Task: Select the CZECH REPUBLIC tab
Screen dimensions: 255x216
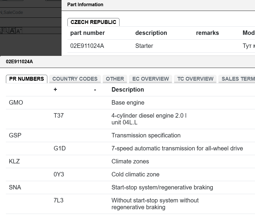Action: point(93,22)
